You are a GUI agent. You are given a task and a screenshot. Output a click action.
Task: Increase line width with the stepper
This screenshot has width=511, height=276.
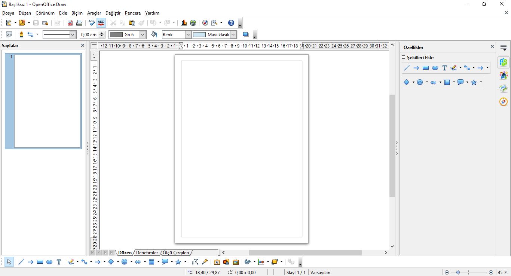click(102, 33)
